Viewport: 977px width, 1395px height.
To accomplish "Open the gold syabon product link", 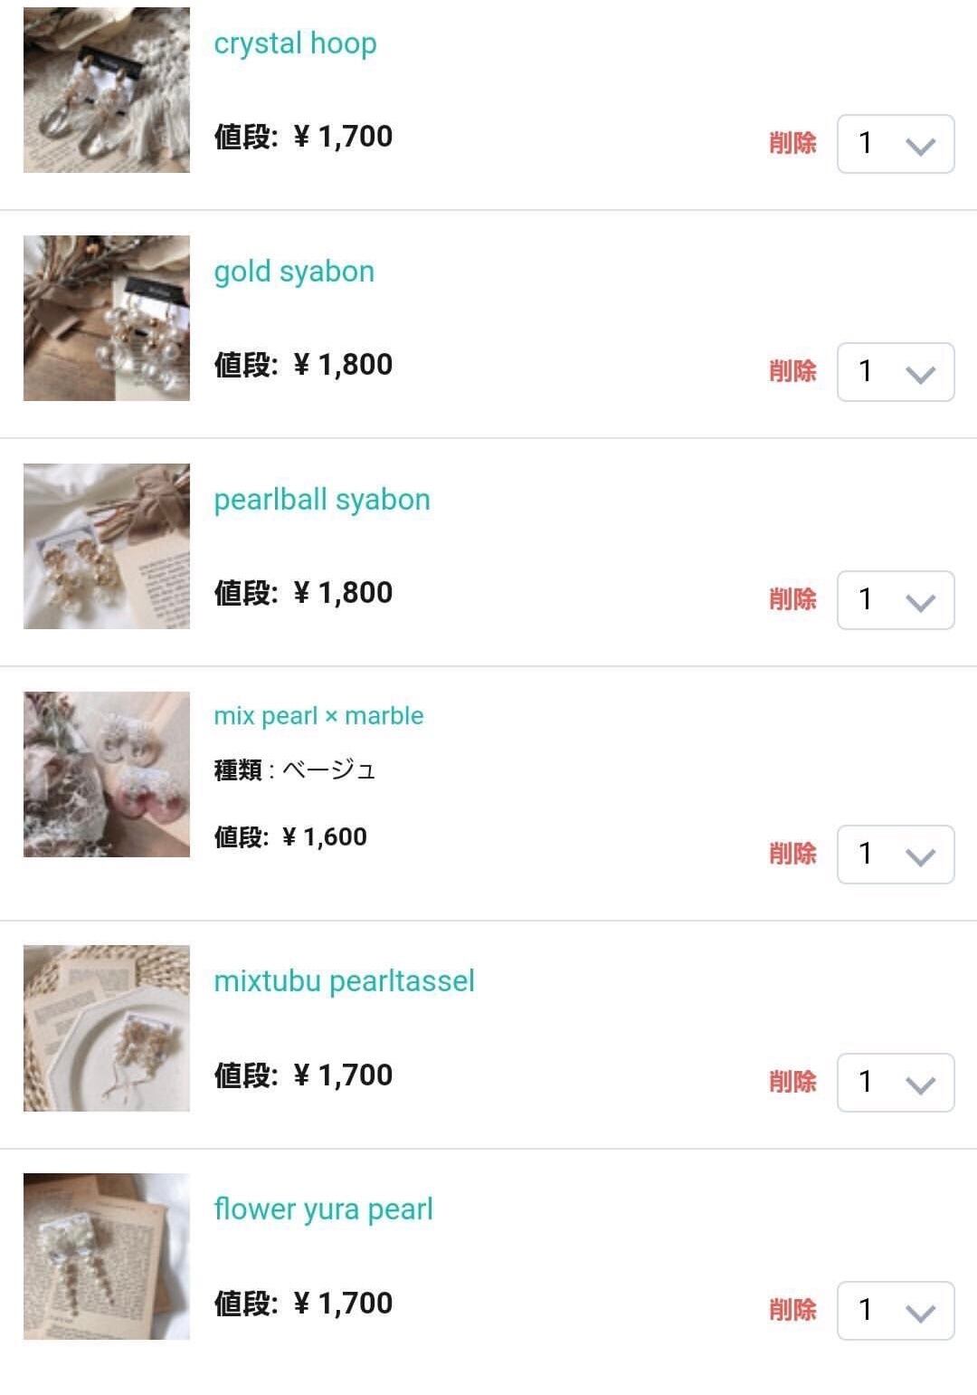I will pyautogui.click(x=294, y=272).
